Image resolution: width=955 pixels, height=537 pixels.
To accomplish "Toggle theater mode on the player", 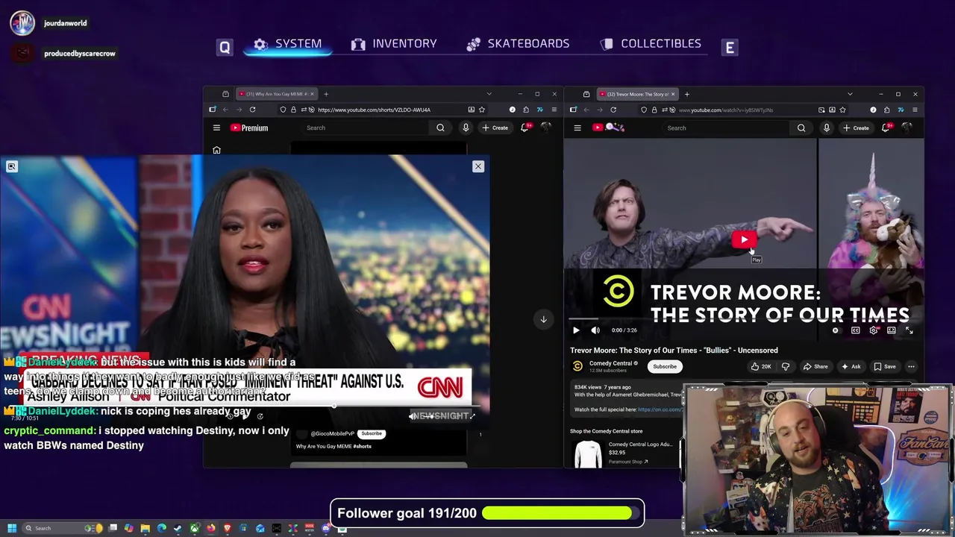I will coord(892,330).
